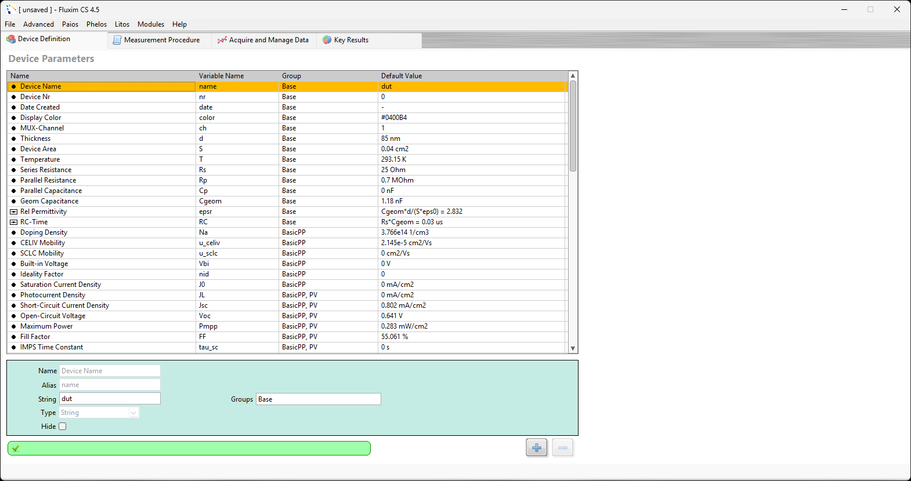
Task: Select the Device Area row
Action: click(287, 149)
